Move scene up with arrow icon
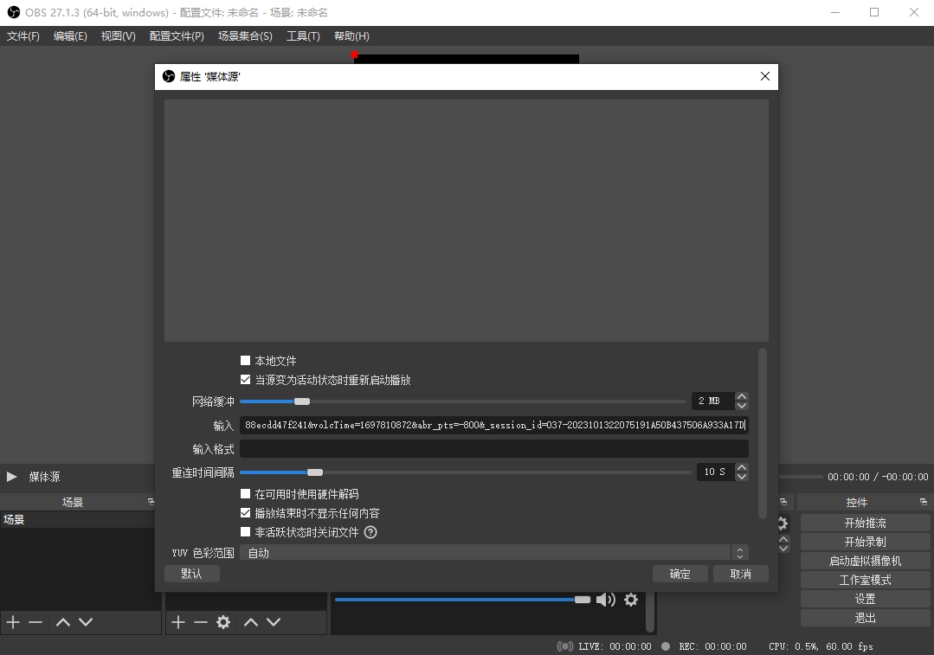The height and width of the screenshot is (655, 934). click(62, 622)
